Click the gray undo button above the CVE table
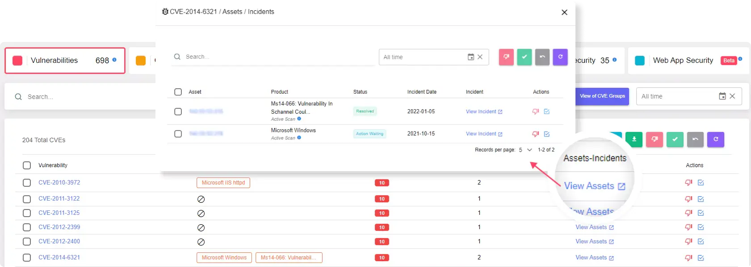The width and height of the screenshot is (751, 267). point(695,140)
